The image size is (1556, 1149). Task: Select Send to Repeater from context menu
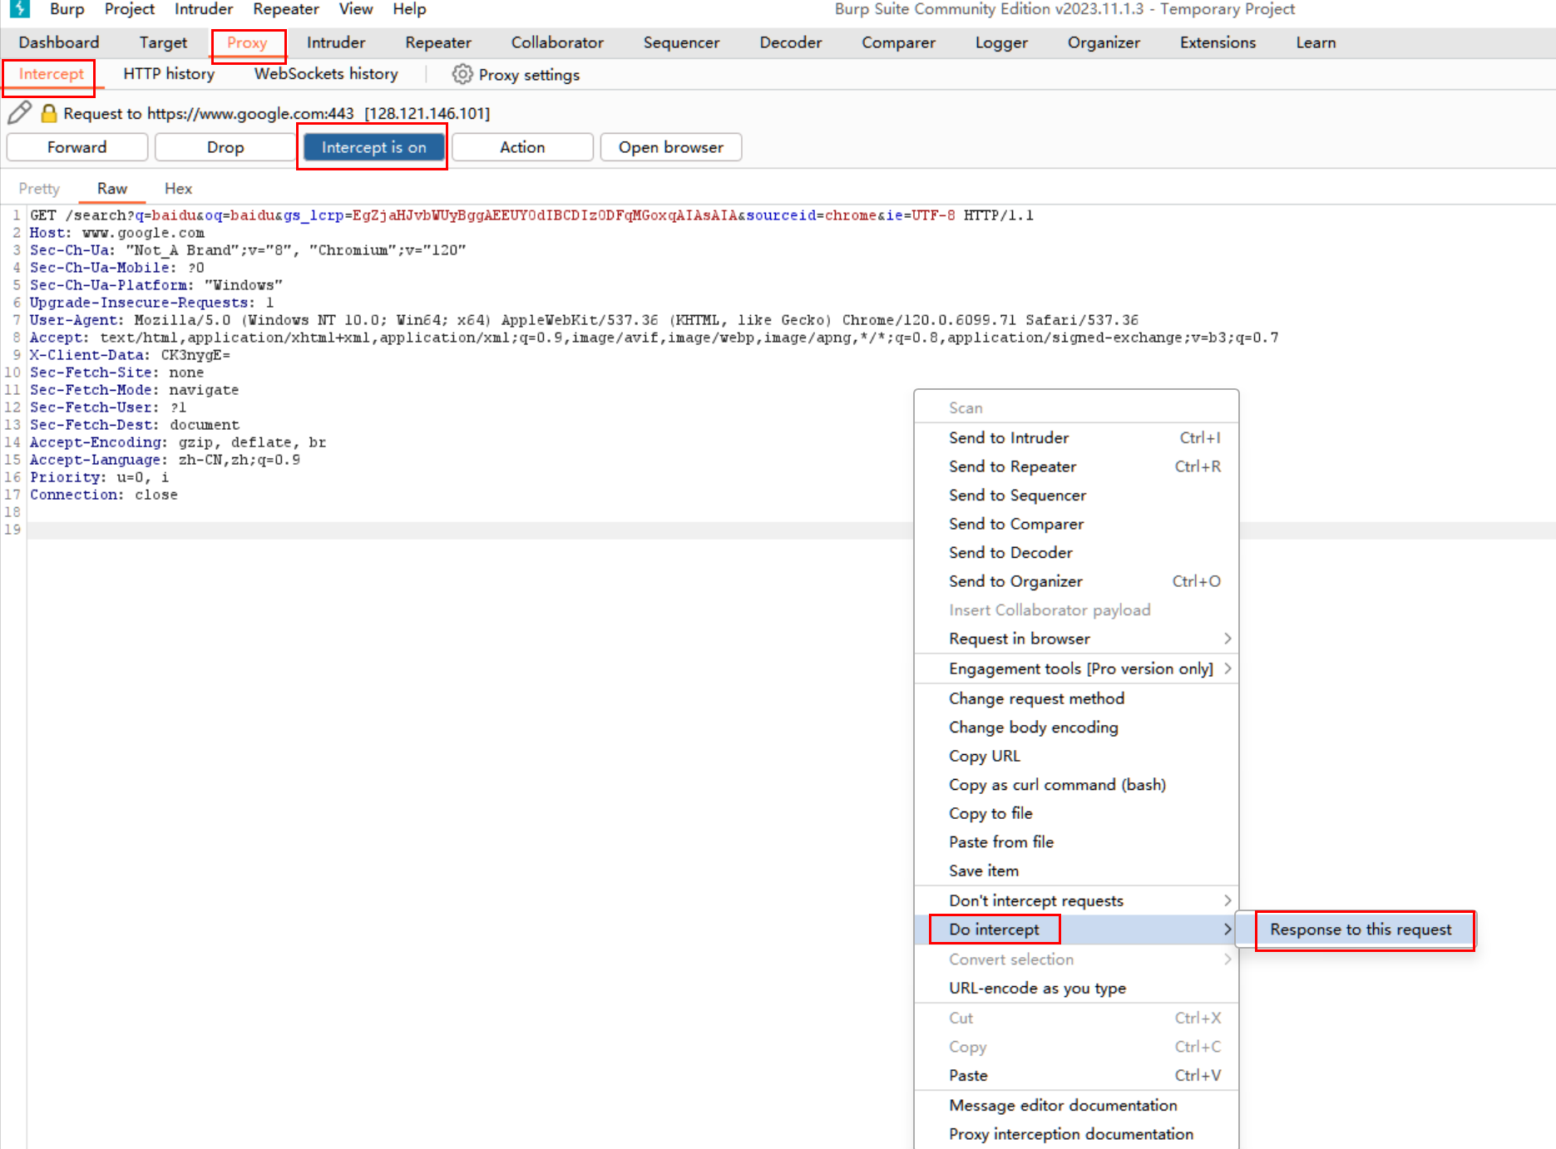coord(1012,466)
